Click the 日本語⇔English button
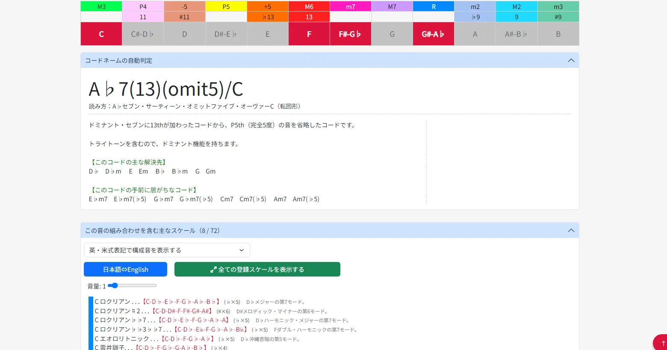 125,269
